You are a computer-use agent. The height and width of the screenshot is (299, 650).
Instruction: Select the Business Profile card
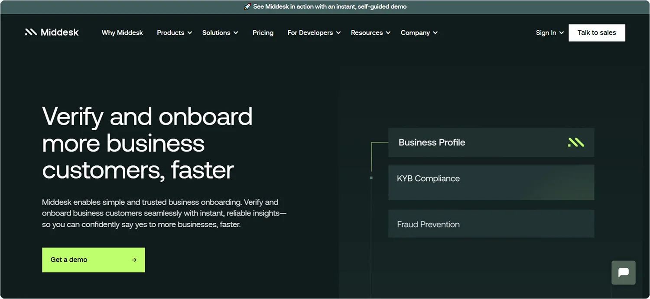click(x=491, y=142)
